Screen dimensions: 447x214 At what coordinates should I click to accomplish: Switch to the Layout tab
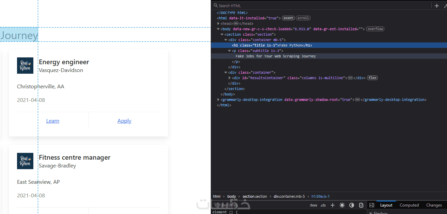tap(386, 205)
